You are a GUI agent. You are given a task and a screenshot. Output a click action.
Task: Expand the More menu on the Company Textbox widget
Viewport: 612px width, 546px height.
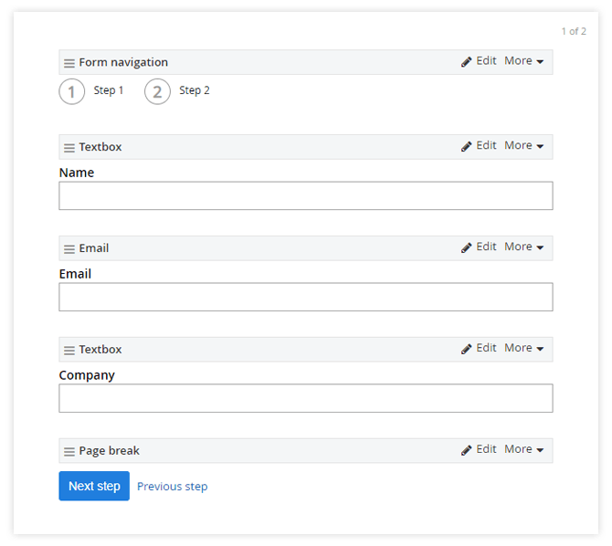coord(523,349)
